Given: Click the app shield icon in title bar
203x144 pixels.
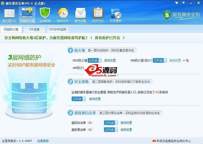Looking at the screenshot, I should coord(2,3).
